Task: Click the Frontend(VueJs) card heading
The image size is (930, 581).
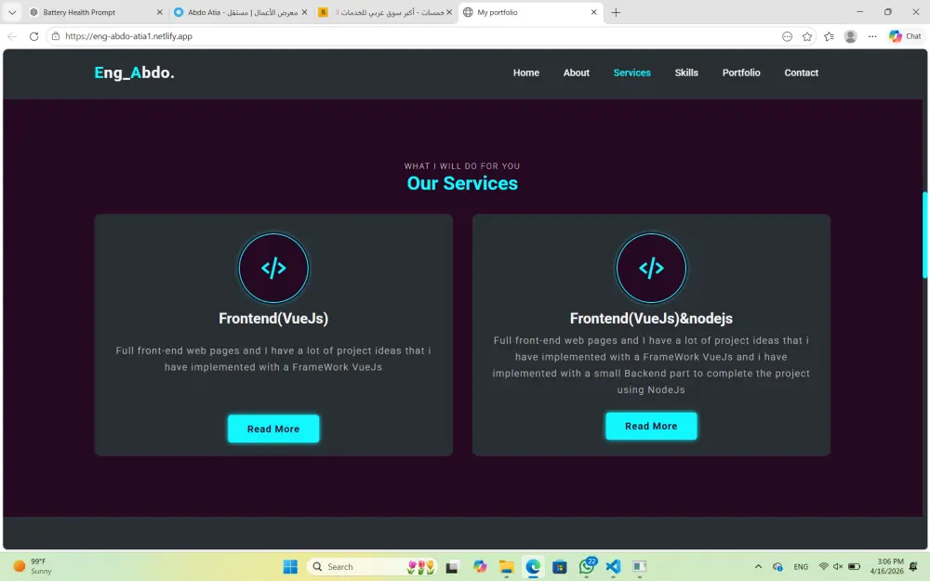Action: [x=273, y=318]
